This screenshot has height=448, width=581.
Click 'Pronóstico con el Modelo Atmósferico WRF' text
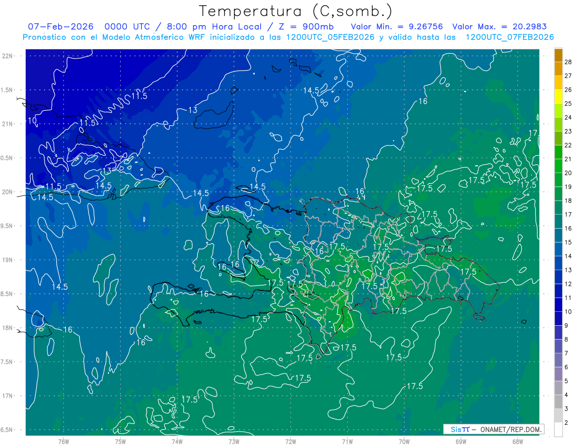pos(114,37)
